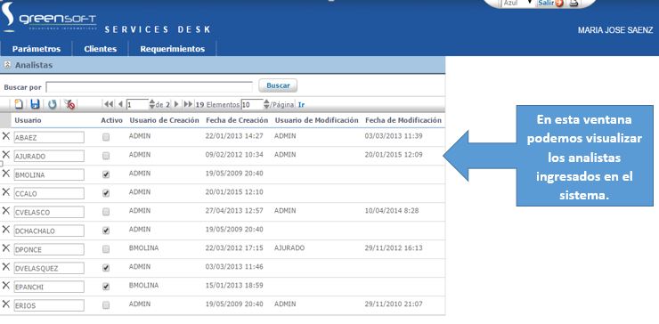The height and width of the screenshot is (324, 659).
Task: Click the Ir link in pagination
Action: (x=301, y=105)
